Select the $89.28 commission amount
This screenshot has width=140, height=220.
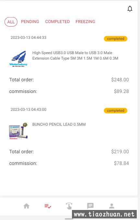(121, 91)
